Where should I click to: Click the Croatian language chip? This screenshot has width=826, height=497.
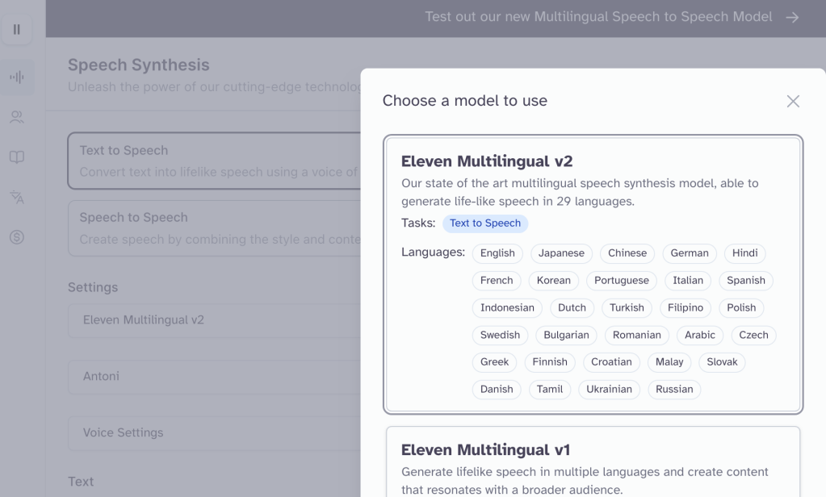pos(611,362)
